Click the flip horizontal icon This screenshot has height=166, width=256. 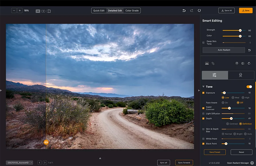(x=243, y=63)
